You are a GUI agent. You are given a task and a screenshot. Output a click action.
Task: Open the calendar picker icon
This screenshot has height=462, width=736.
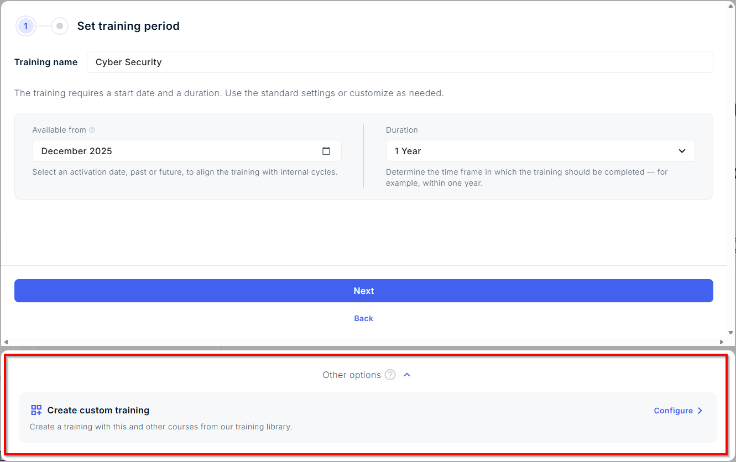pyautogui.click(x=326, y=151)
